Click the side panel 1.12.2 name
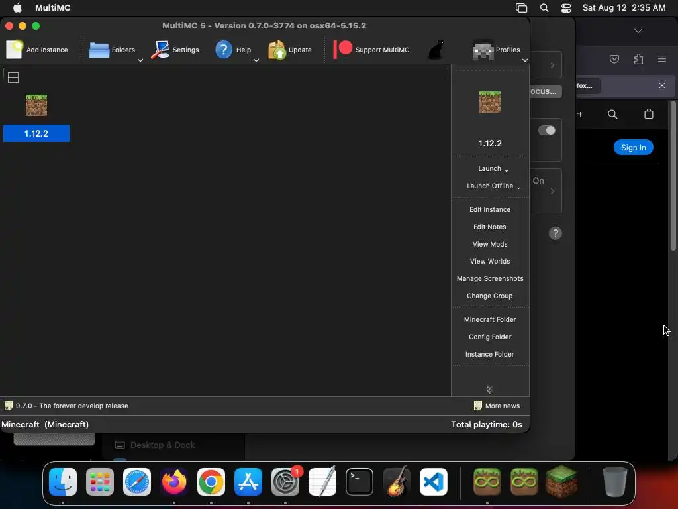678x509 pixels. (x=490, y=143)
